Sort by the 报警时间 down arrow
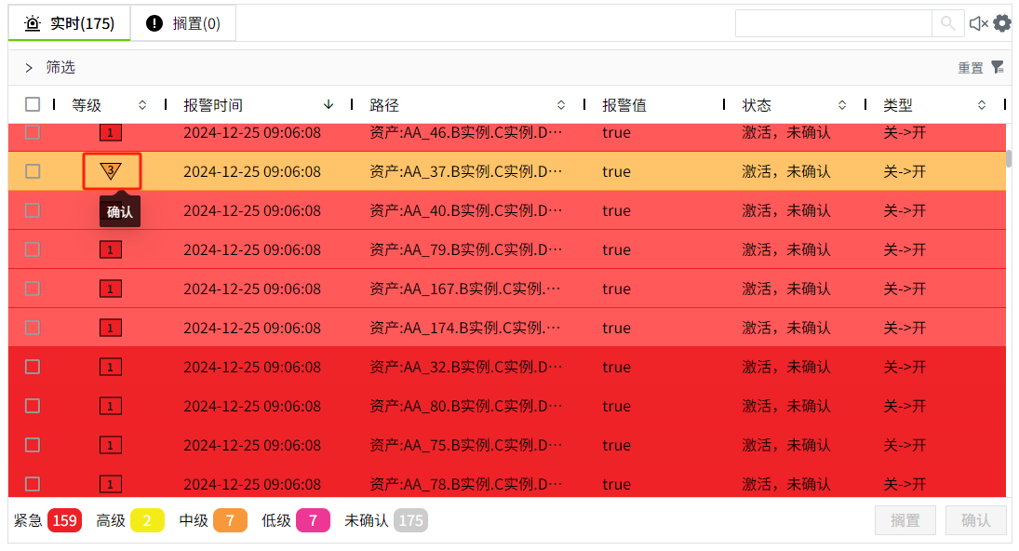1019x551 pixels. 328,104
